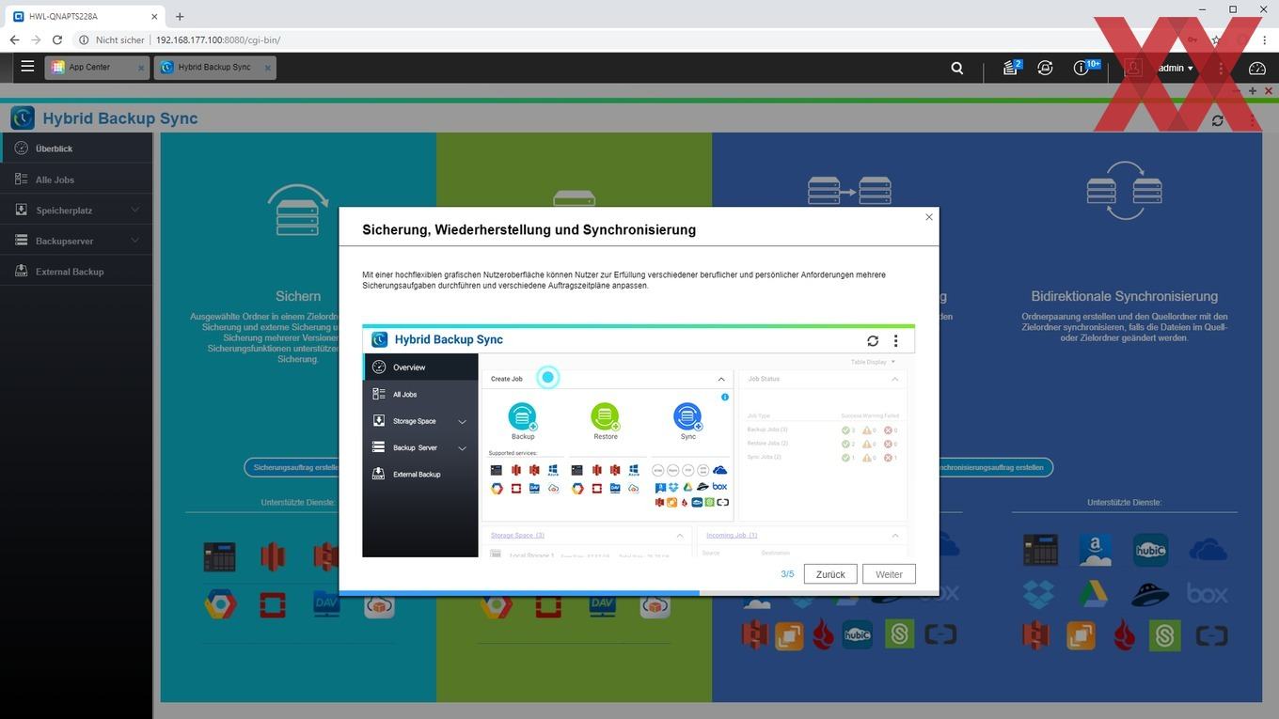Viewport: 1279px width, 719px height.
Task: Open QTS more options three-dot menu
Action: click(x=1221, y=68)
